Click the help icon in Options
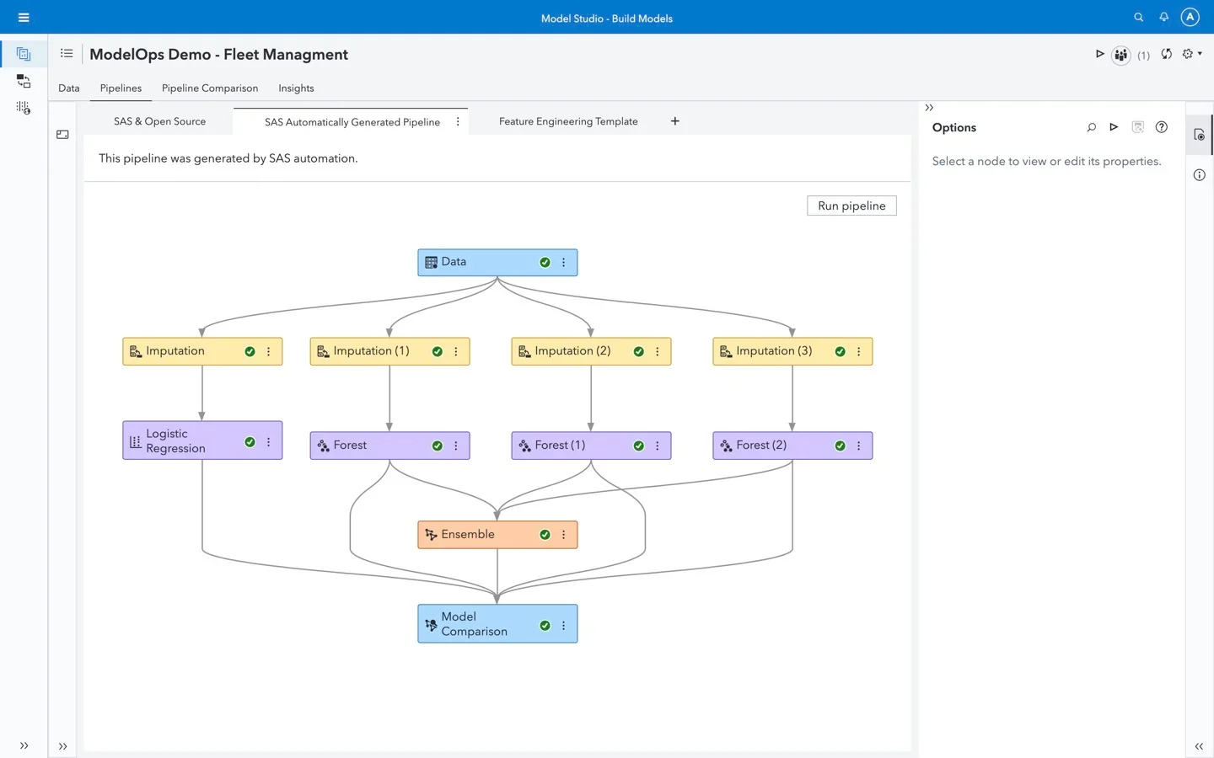Image resolution: width=1214 pixels, height=758 pixels. [x=1161, y=127]
